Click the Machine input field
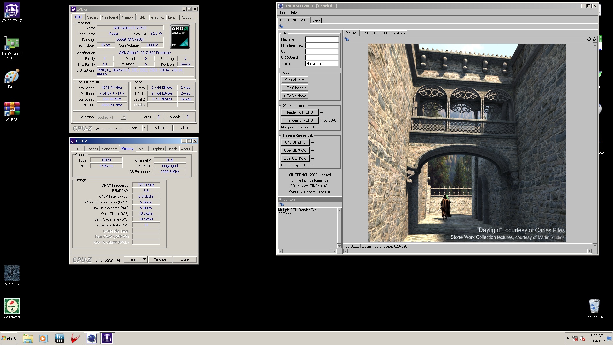Screen dimensions: 613x345 [x=322, y=39]
